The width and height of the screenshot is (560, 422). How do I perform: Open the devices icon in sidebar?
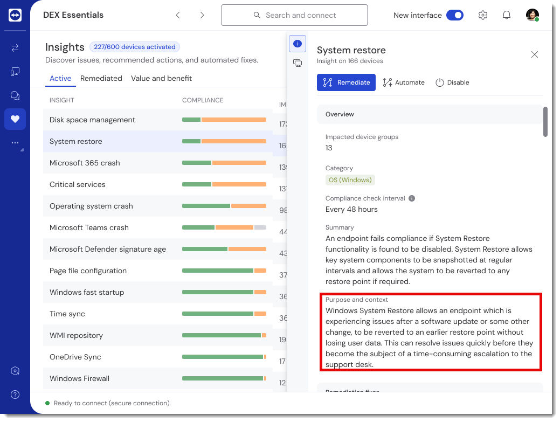(15, 72)
